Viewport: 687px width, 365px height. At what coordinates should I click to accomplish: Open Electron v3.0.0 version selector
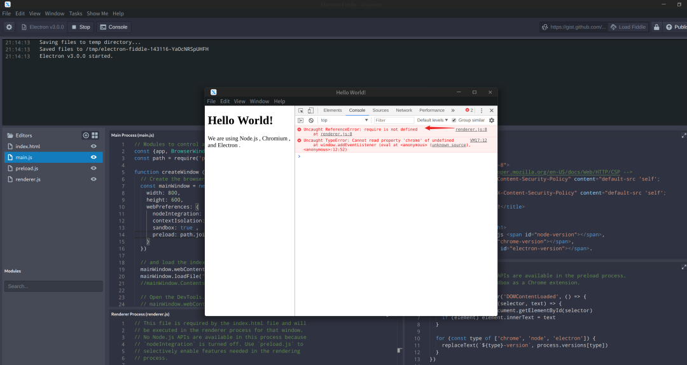pyautogui.click(x=43, y=27)
